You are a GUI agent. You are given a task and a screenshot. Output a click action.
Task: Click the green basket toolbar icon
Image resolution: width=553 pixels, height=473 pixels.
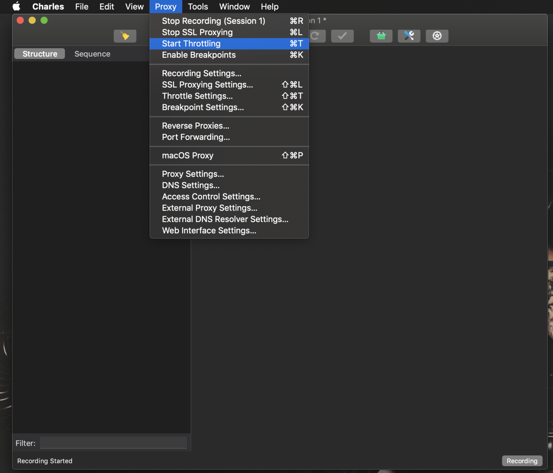pyautogui.click(x=381, y=36)
